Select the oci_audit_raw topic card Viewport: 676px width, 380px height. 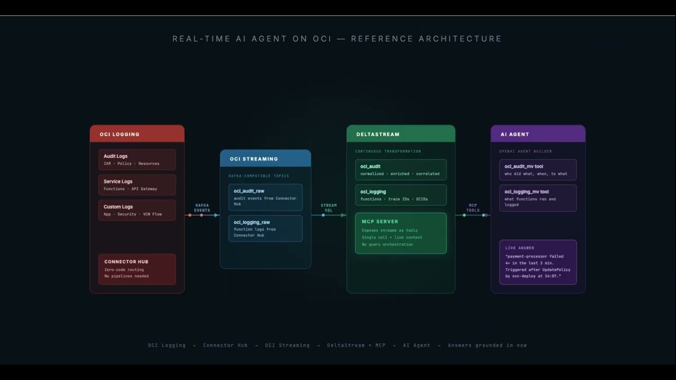coord(265,197)
